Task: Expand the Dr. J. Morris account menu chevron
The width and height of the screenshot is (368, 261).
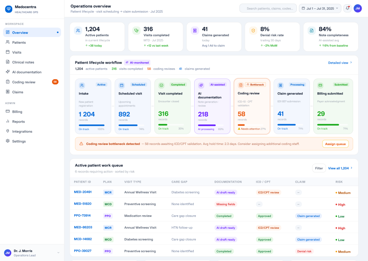Action: (x=58, y=253)
